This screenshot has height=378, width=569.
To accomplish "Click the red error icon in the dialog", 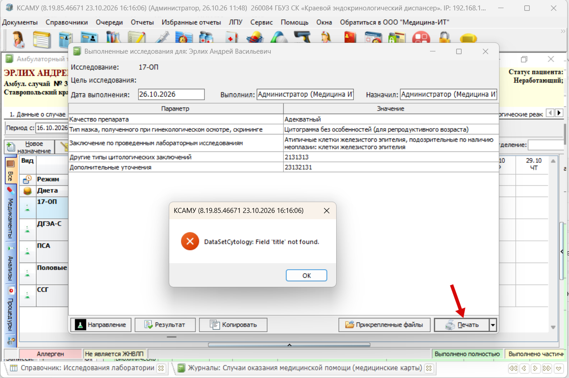I will point(190,241).
